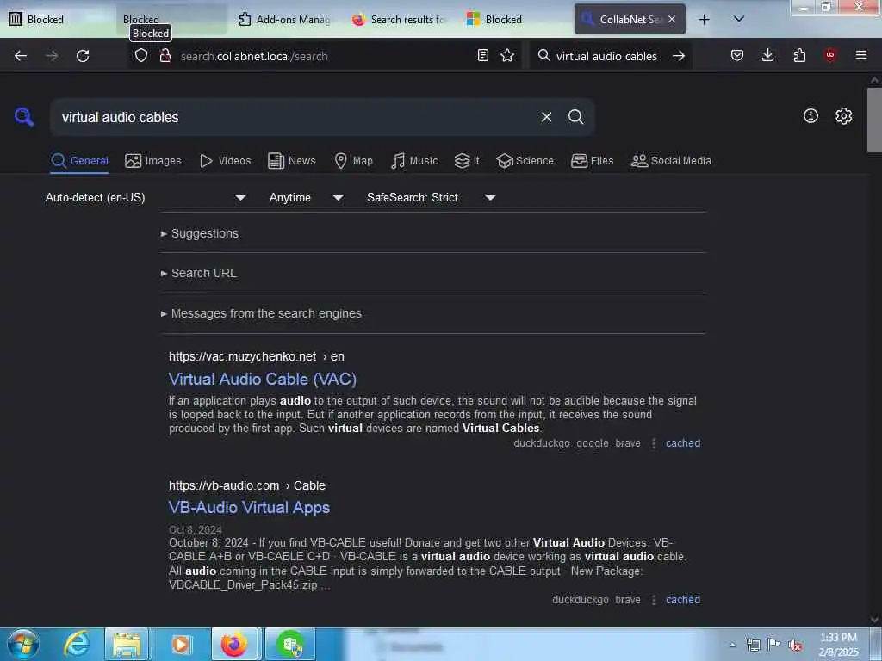Close the CollabNet Search tab

[672, 19]
